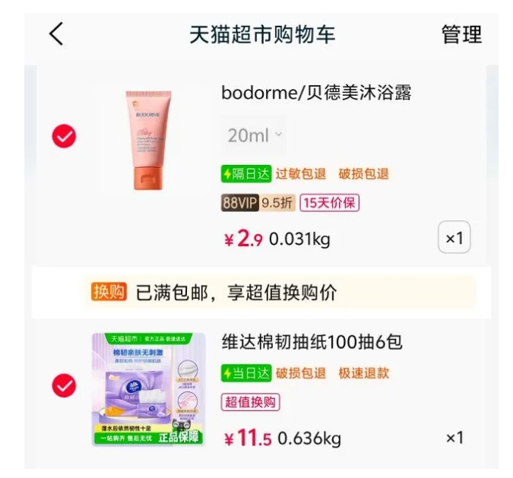The image size is (513, 478).
Task: Uncheck the bodorme shower gel item
Action: click(x=64, y=136)
